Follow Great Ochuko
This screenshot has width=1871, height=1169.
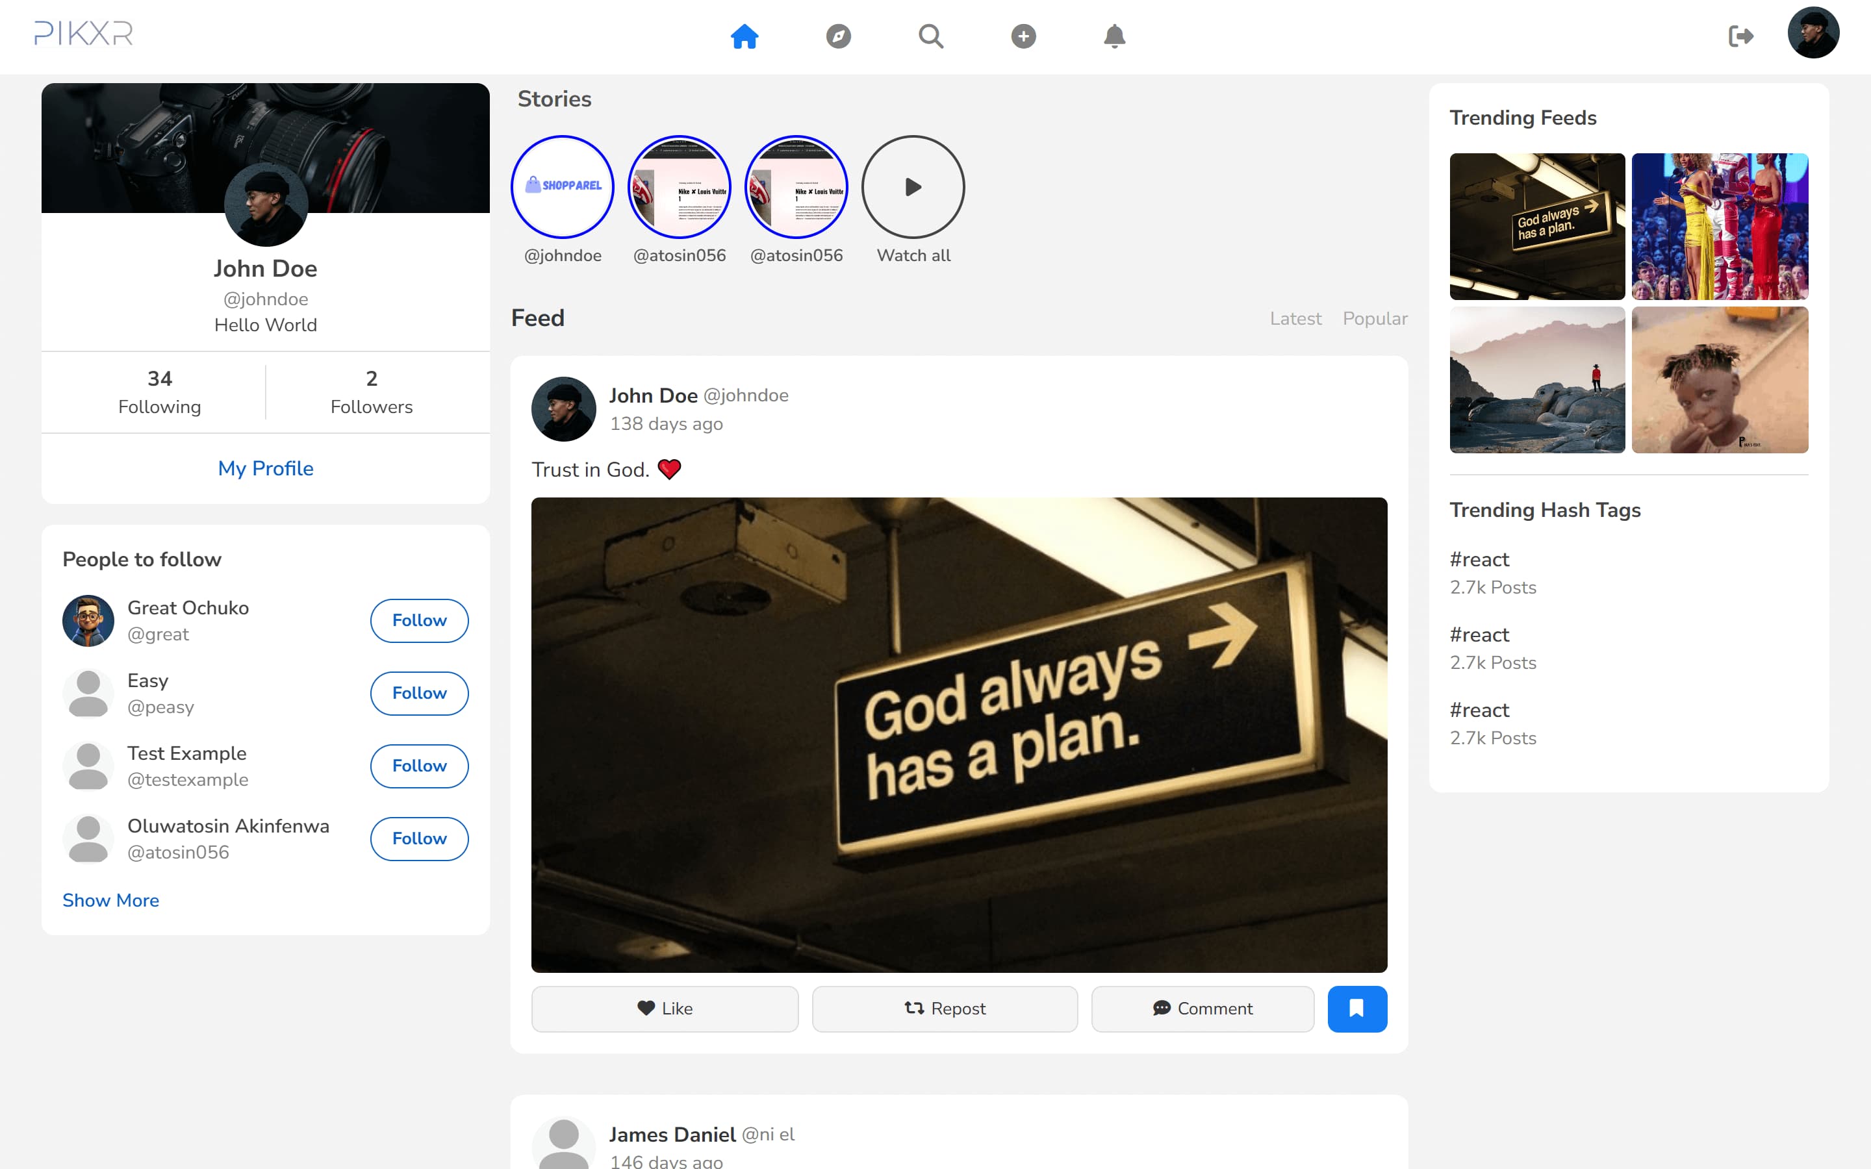coord(419,620)
